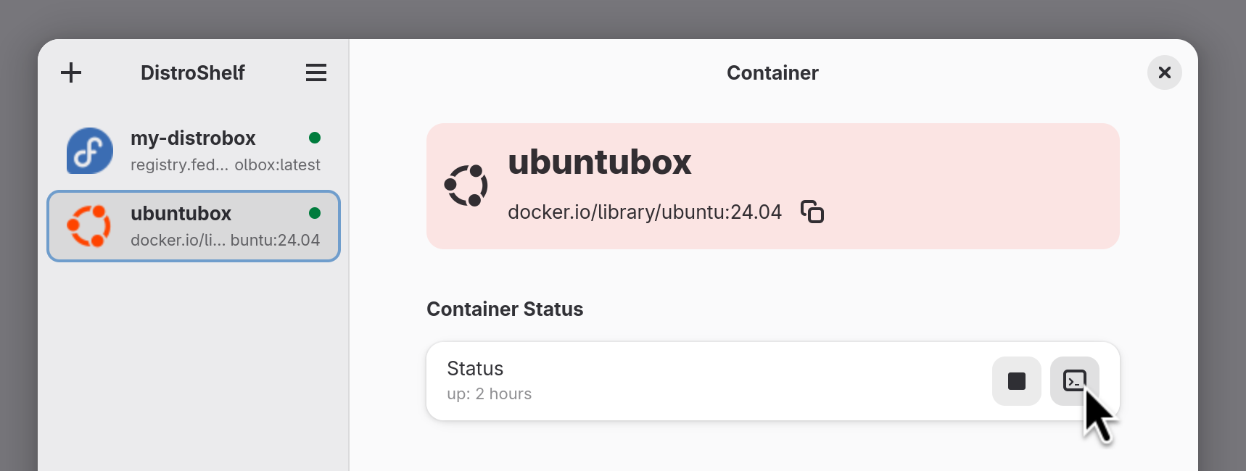Click the DistroShelf sidebar title

click(x=192, y=72)
